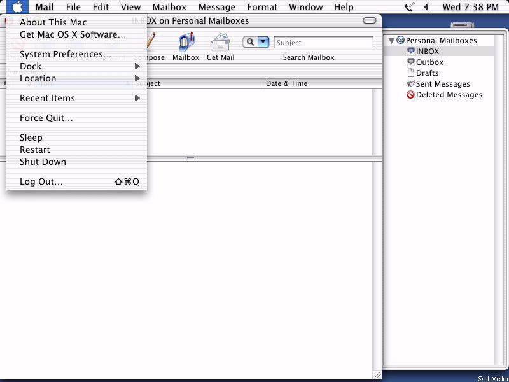Image resolution: width=509 pixels, height=382 pixels.
Task: Click the toolbar toggle pill button in title bar
Action: click(x=370, y=21)
